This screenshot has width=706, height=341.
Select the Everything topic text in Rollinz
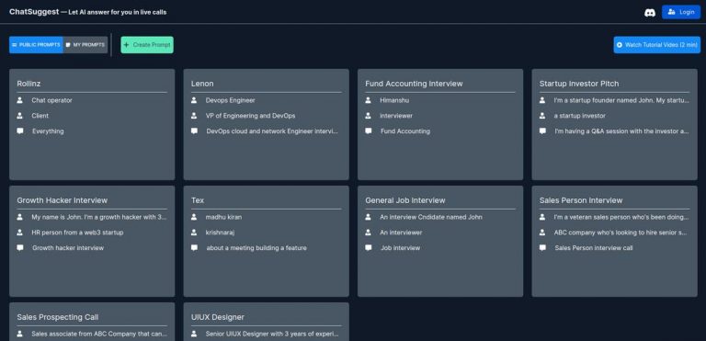(x=48, y=131)
